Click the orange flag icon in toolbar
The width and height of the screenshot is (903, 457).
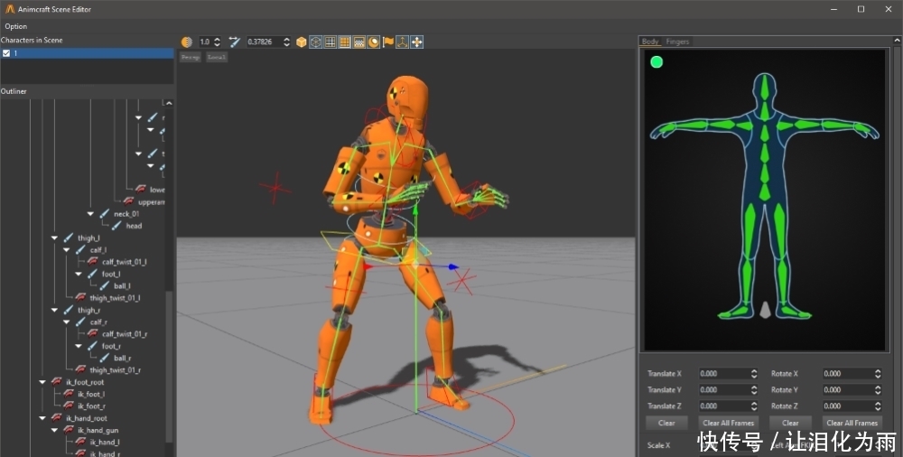coord(388,42)
